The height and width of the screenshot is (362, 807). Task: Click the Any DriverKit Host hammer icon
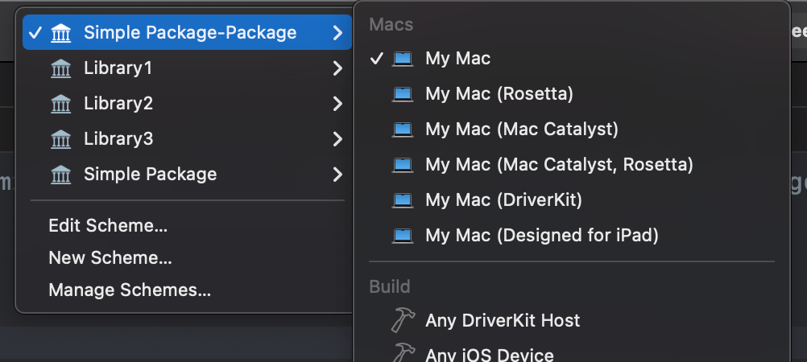point(402,320)
